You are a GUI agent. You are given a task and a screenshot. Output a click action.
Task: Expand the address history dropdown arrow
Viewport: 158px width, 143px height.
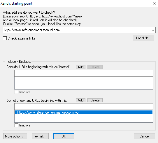[153, 30]
